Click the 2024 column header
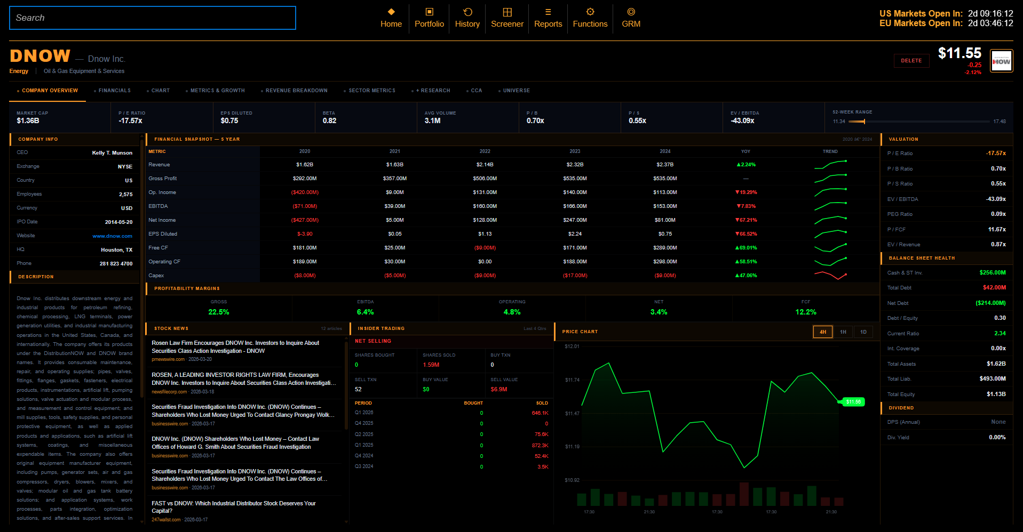The width and height of the screenshot is (1023, 532). tap(665, 151)
